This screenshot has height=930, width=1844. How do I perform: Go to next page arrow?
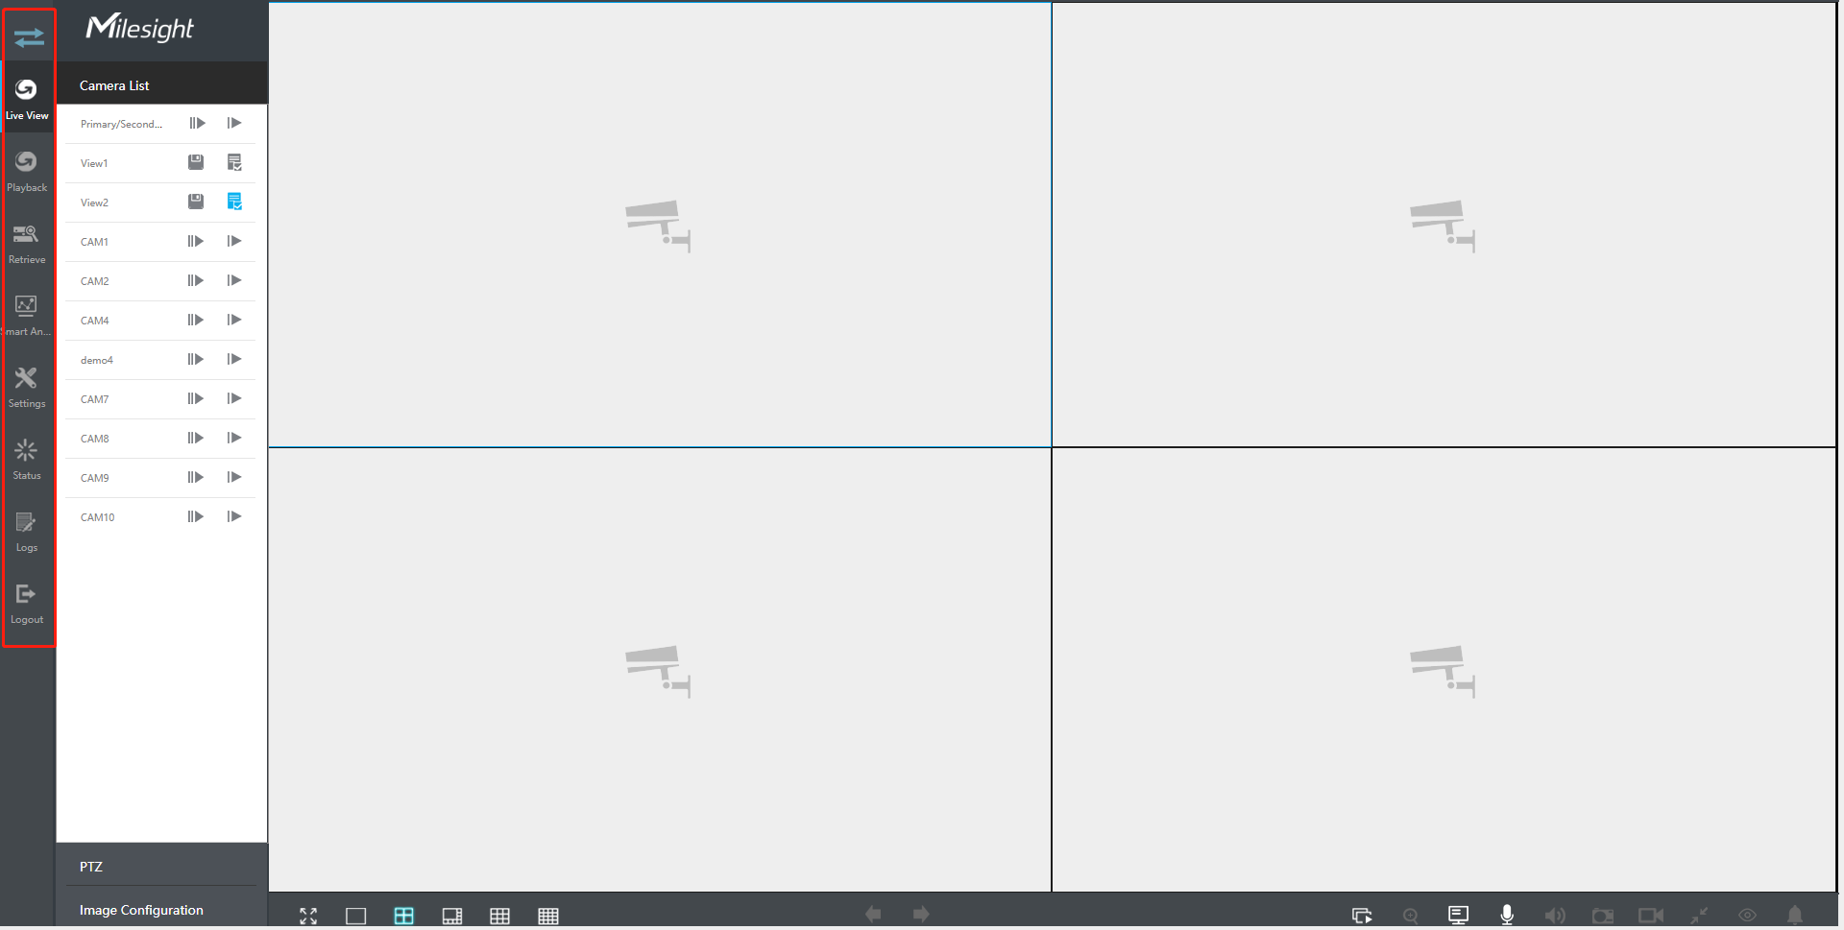point(921,915)
